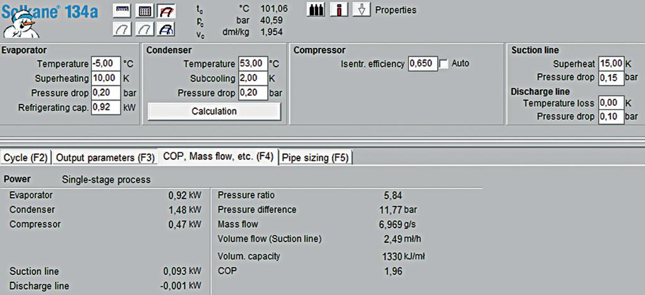Open the table/calculator grid icon
Viewport: 645px width, 295px height.
144,11
